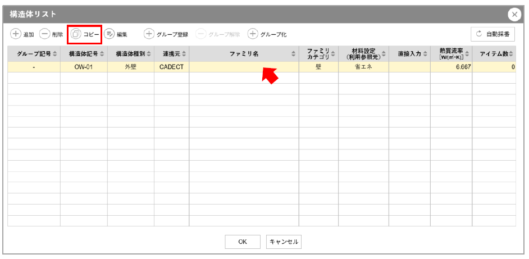This screenshot has height=259, width=529.
Task: Click the グループ登録 plus icon
Action: 149,34
